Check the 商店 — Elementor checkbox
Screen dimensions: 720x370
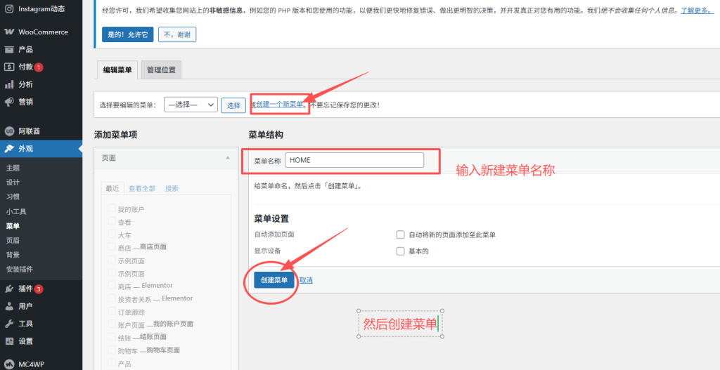(112, 285)
